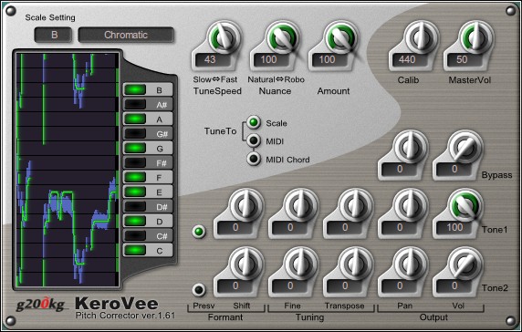Toggle the C note key

148,250
